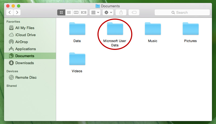
Task: Click the Shared section header
Action: 12,86
